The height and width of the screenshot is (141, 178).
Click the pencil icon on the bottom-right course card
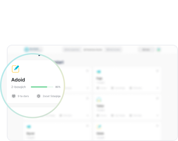coord(99,127)
